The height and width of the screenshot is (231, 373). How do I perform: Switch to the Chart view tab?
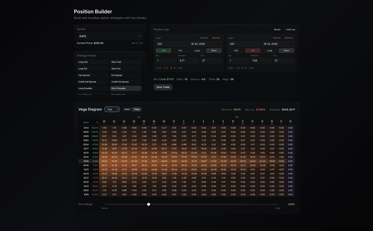(x=127, y=109)
